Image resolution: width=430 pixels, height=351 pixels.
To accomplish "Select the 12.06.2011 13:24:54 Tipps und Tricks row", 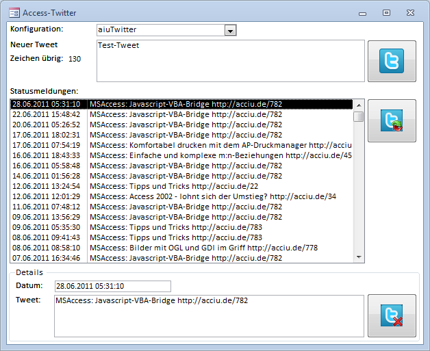I will pos(181,186).
